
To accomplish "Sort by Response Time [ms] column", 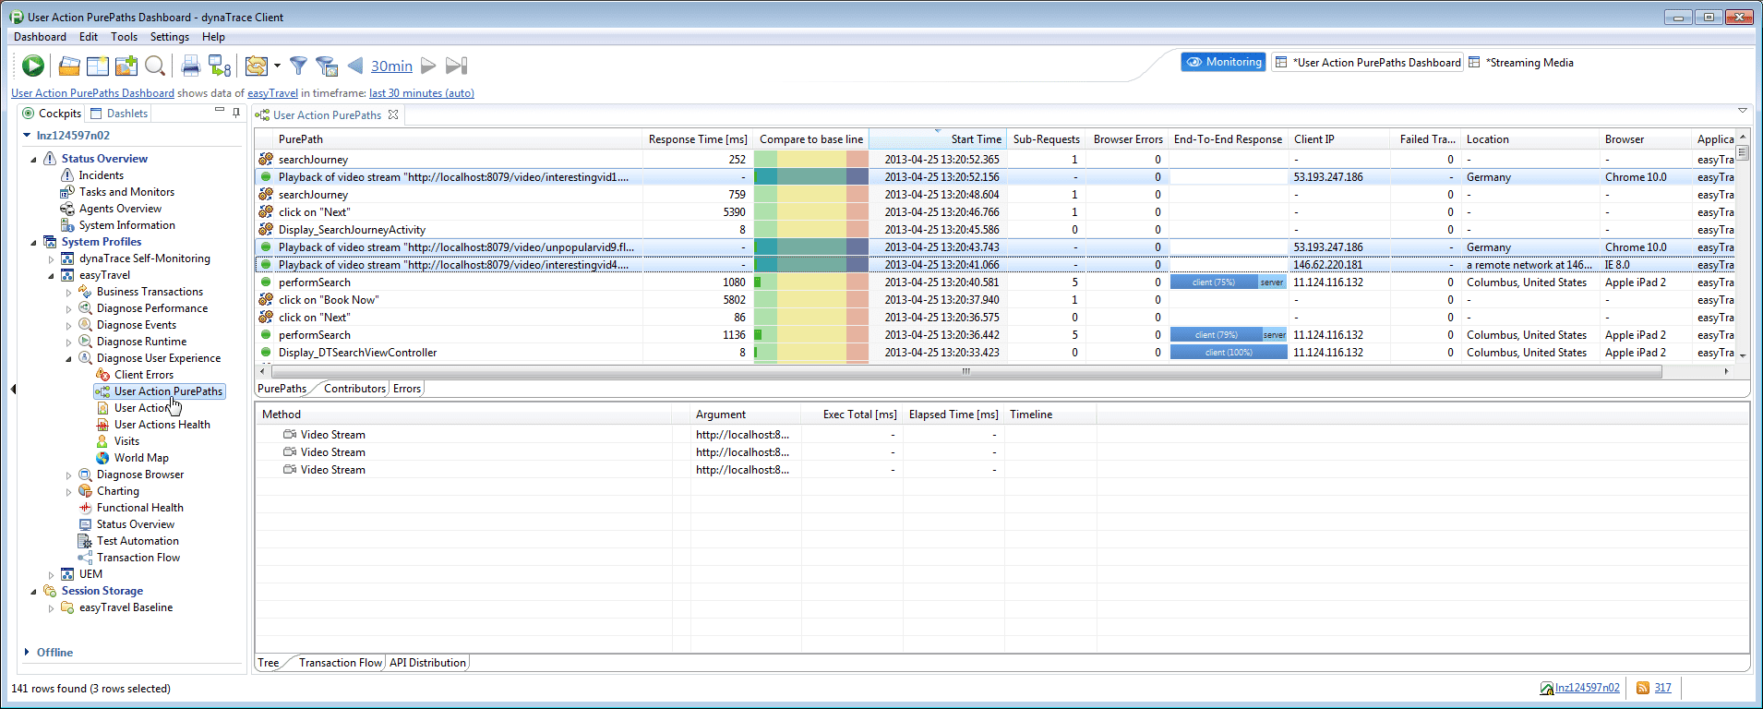I will 697,139.
